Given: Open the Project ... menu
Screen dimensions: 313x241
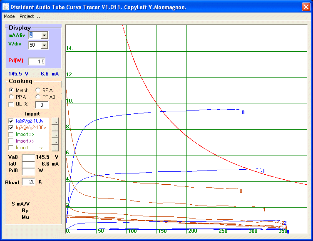Looking at the screenshot, I should point(30,16).
